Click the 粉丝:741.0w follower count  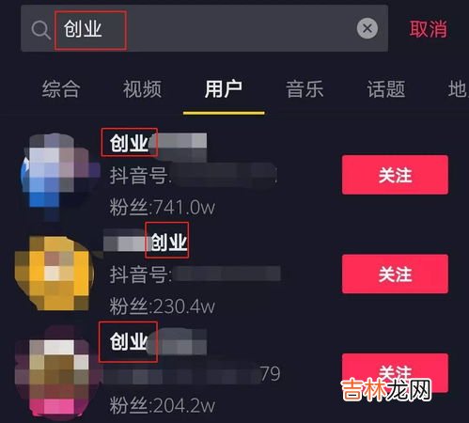pos(163,208)
